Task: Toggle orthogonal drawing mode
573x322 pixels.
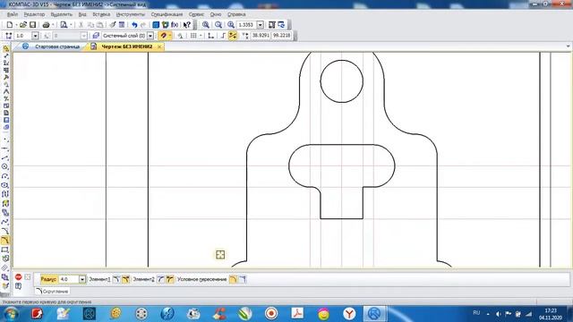Action: (223, 36)
